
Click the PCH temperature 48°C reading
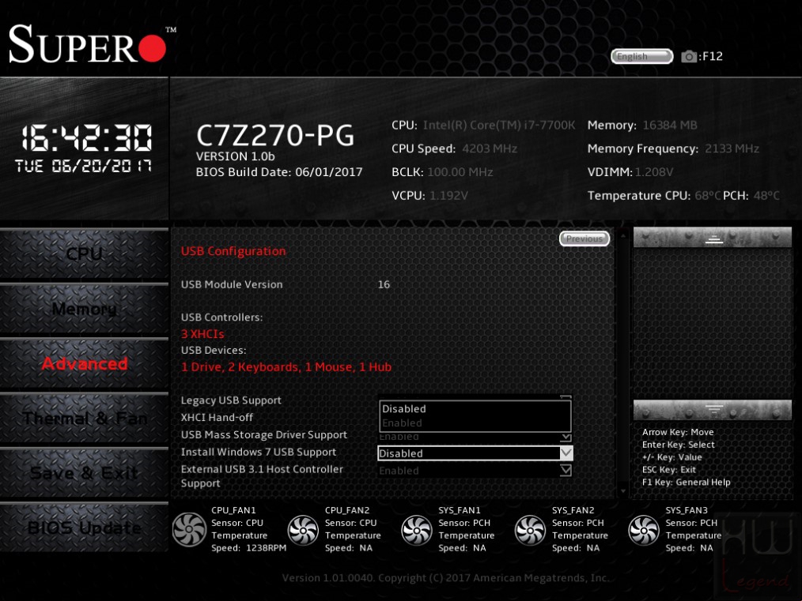tap(766, 196)
